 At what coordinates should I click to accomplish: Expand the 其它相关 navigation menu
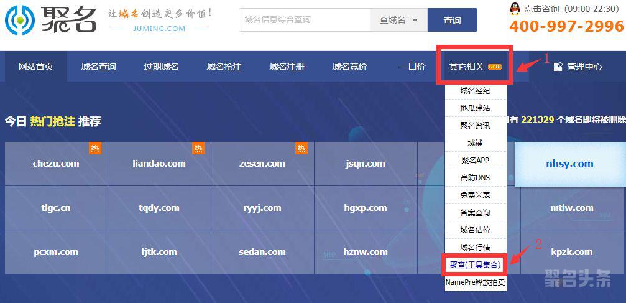475,67
